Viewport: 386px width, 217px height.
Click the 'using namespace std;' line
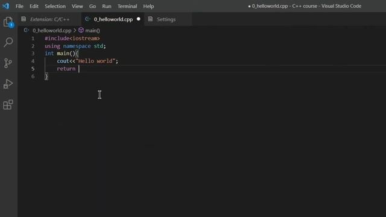click(x=75, y=46)
